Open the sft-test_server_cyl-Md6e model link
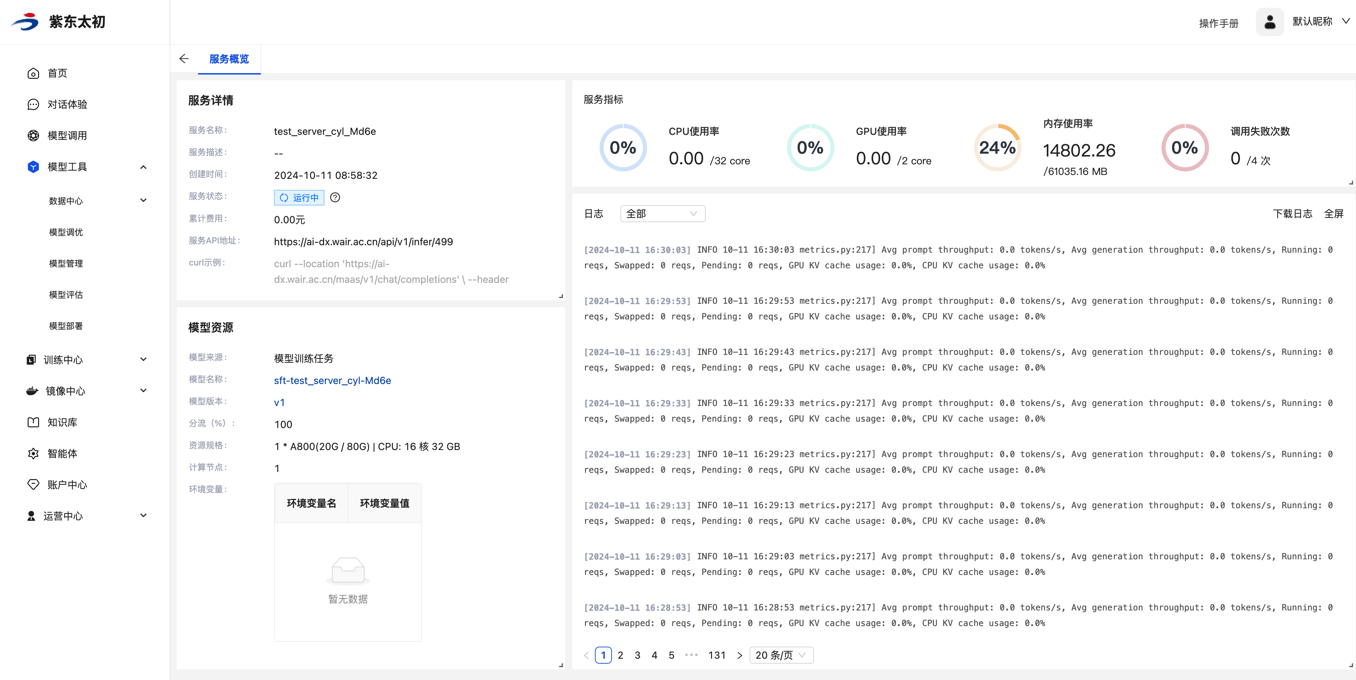 [x=332, y=380]
